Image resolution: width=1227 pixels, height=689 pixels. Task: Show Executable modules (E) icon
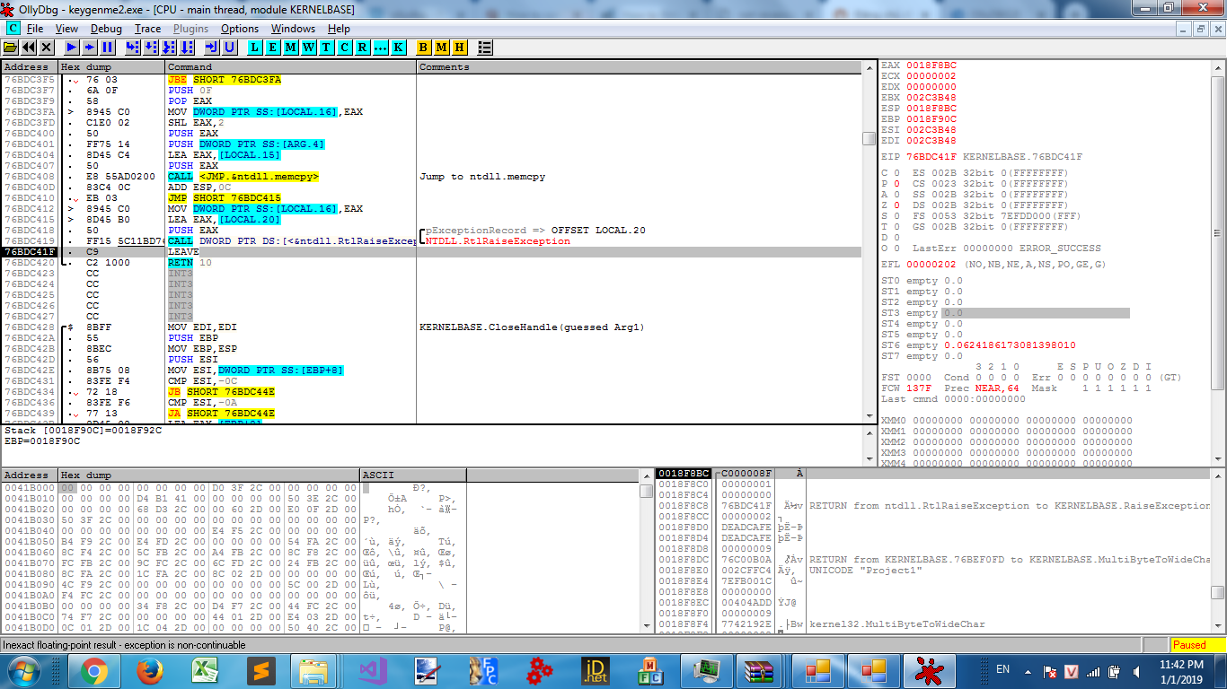pos(273,47)
